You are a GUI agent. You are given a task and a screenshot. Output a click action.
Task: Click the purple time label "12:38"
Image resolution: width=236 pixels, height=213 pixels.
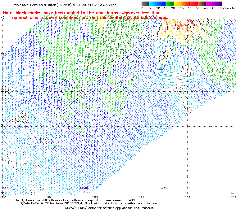click(x=84, y=188)
